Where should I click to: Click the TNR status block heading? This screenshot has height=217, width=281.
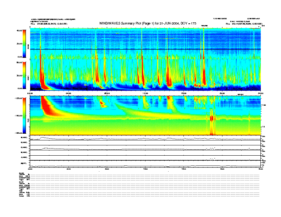pos(21,190)
